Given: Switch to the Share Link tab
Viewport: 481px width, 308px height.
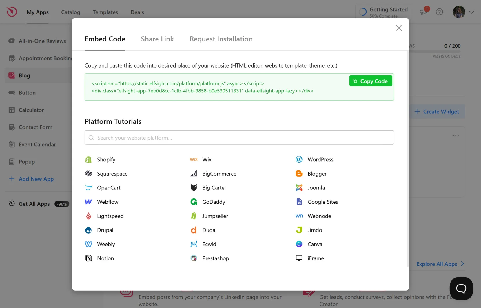Looking at the screenshot, I should (x=157, y=39).
